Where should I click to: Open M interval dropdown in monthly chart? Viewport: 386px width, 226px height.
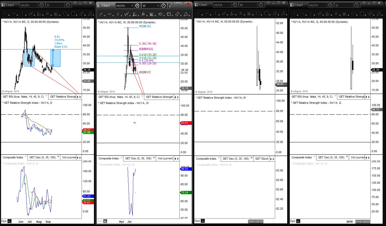(x=248, y=5)
